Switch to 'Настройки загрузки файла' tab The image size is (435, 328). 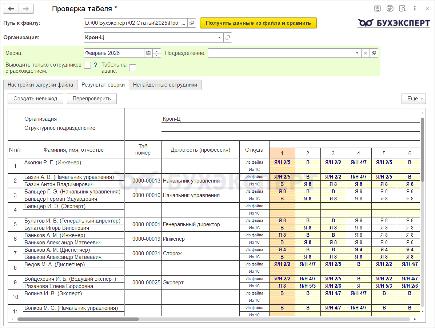pyautogui.click(x=40, y=85)
